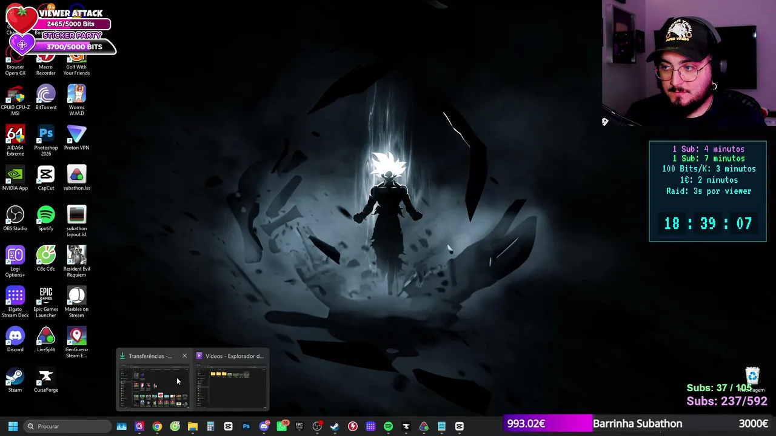Select the LiveSplit desktop icon
The image size is (776, 436).
[x=45, y=340]
